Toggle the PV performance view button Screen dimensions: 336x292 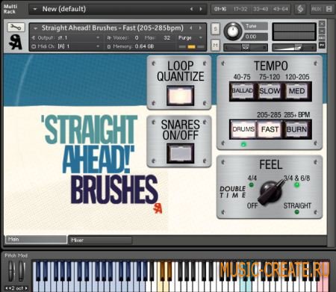tap(322, 46)
